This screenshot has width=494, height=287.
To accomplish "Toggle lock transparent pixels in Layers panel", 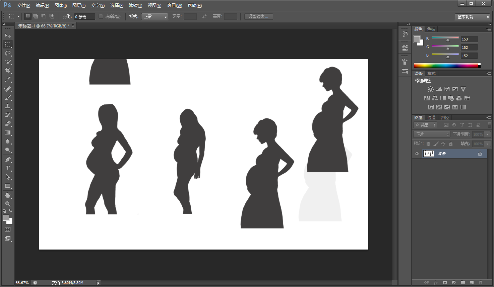I will 428,144.
